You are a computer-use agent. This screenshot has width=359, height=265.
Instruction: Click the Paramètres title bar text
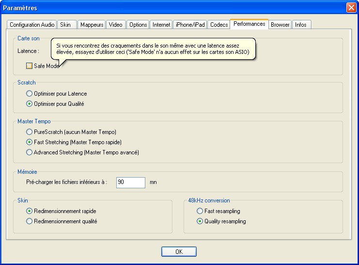tap(20, 8)
